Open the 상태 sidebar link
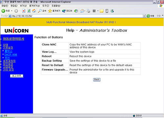 [5, 45]
